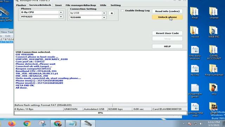Click 'SW_VER : KESA61A.30.00.11.p1' log line
The width and height of the screenshot is (225, 127).
[37, 73]
